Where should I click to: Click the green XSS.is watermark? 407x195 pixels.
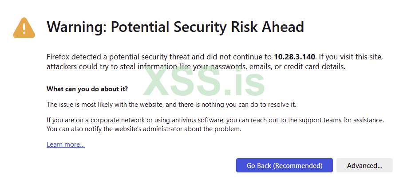[204, 82]
